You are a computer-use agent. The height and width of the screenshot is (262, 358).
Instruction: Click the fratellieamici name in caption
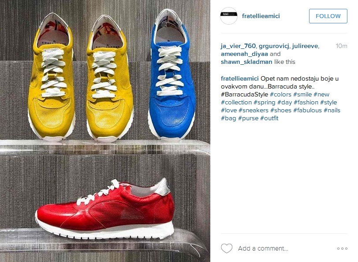pyautogui.click(x=239, y=79)
